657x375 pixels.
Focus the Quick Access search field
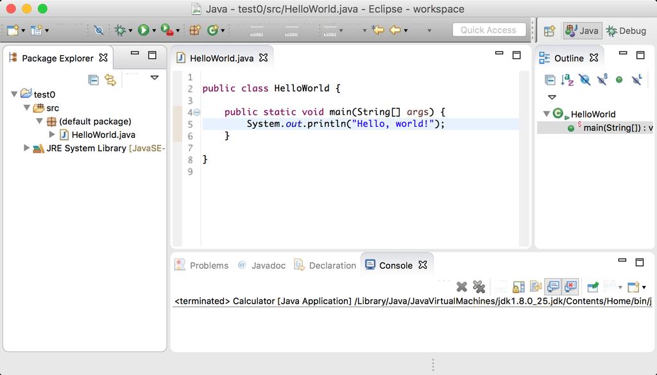coord(489,30)
